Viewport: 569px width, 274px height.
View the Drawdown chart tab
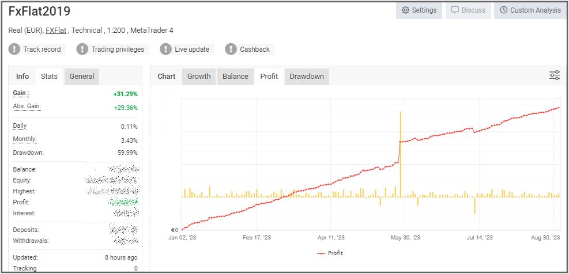click(x=307, y=77)
